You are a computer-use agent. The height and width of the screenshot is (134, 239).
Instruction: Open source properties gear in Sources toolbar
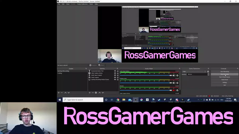tap(96, 93)
